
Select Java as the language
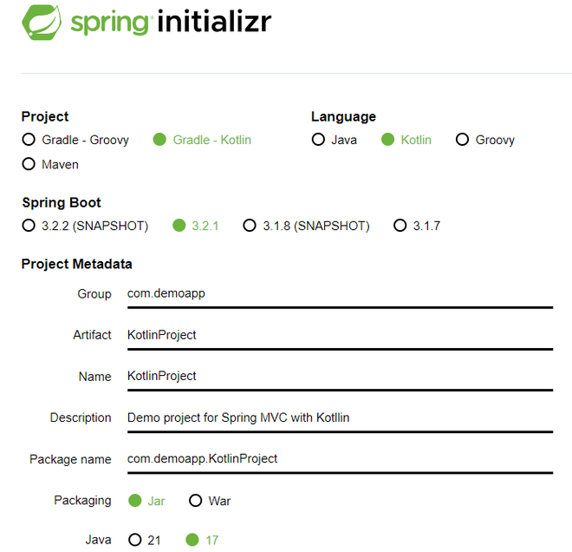click(319, 140)
